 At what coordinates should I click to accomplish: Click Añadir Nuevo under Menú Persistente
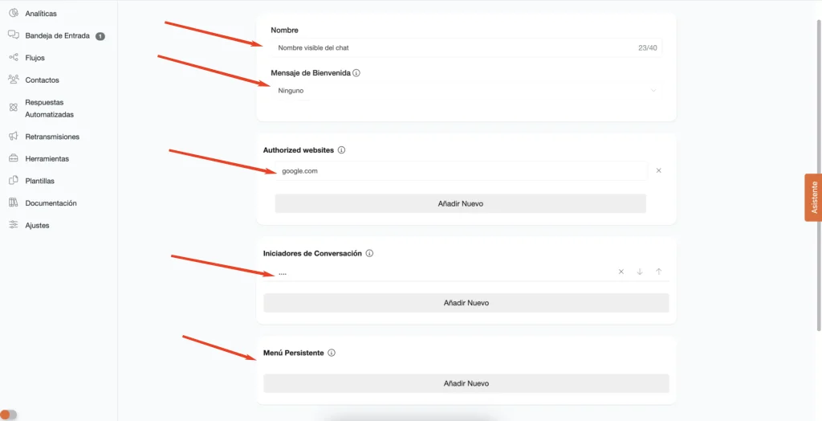[x=466, y=383]
